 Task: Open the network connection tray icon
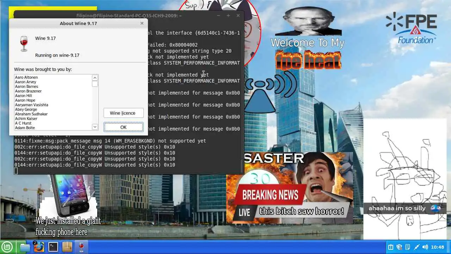click(x=416, y=247)
